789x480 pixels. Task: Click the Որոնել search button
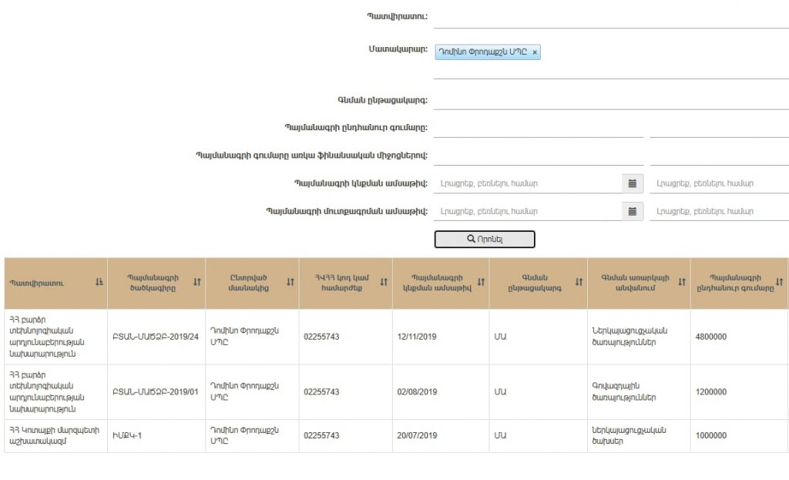(x=485, y=239)
